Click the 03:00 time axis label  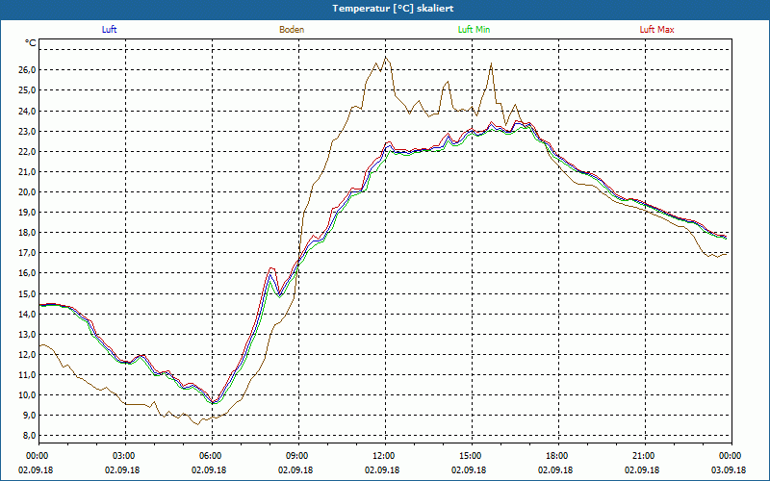(x=125, y=456)
